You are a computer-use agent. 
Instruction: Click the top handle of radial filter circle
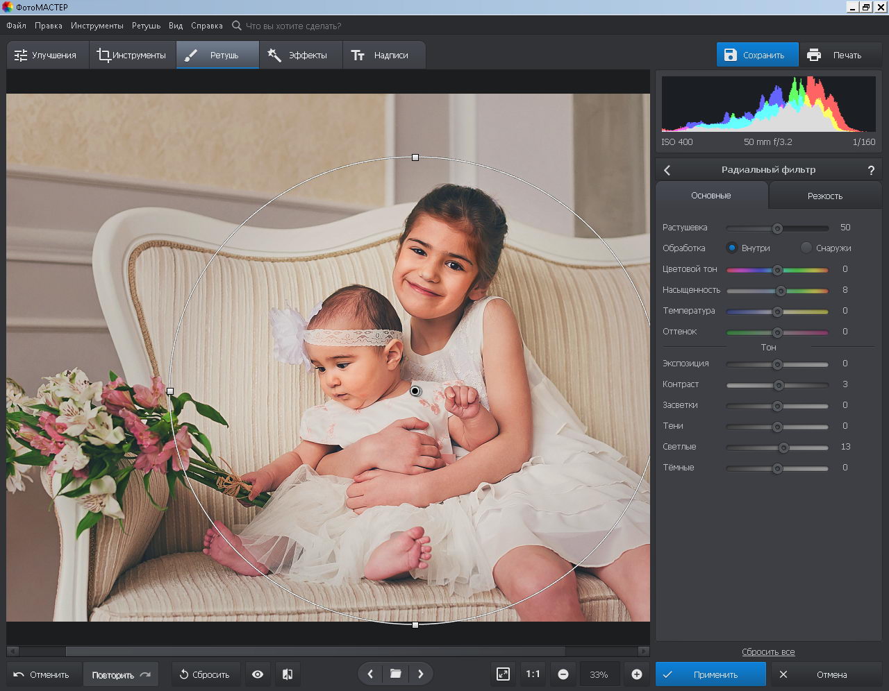click(x=415, y=157)
